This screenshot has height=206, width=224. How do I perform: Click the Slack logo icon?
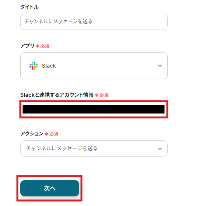click(x=34, y=66)
